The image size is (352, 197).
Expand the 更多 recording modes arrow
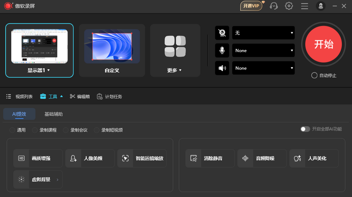(180, 70)
